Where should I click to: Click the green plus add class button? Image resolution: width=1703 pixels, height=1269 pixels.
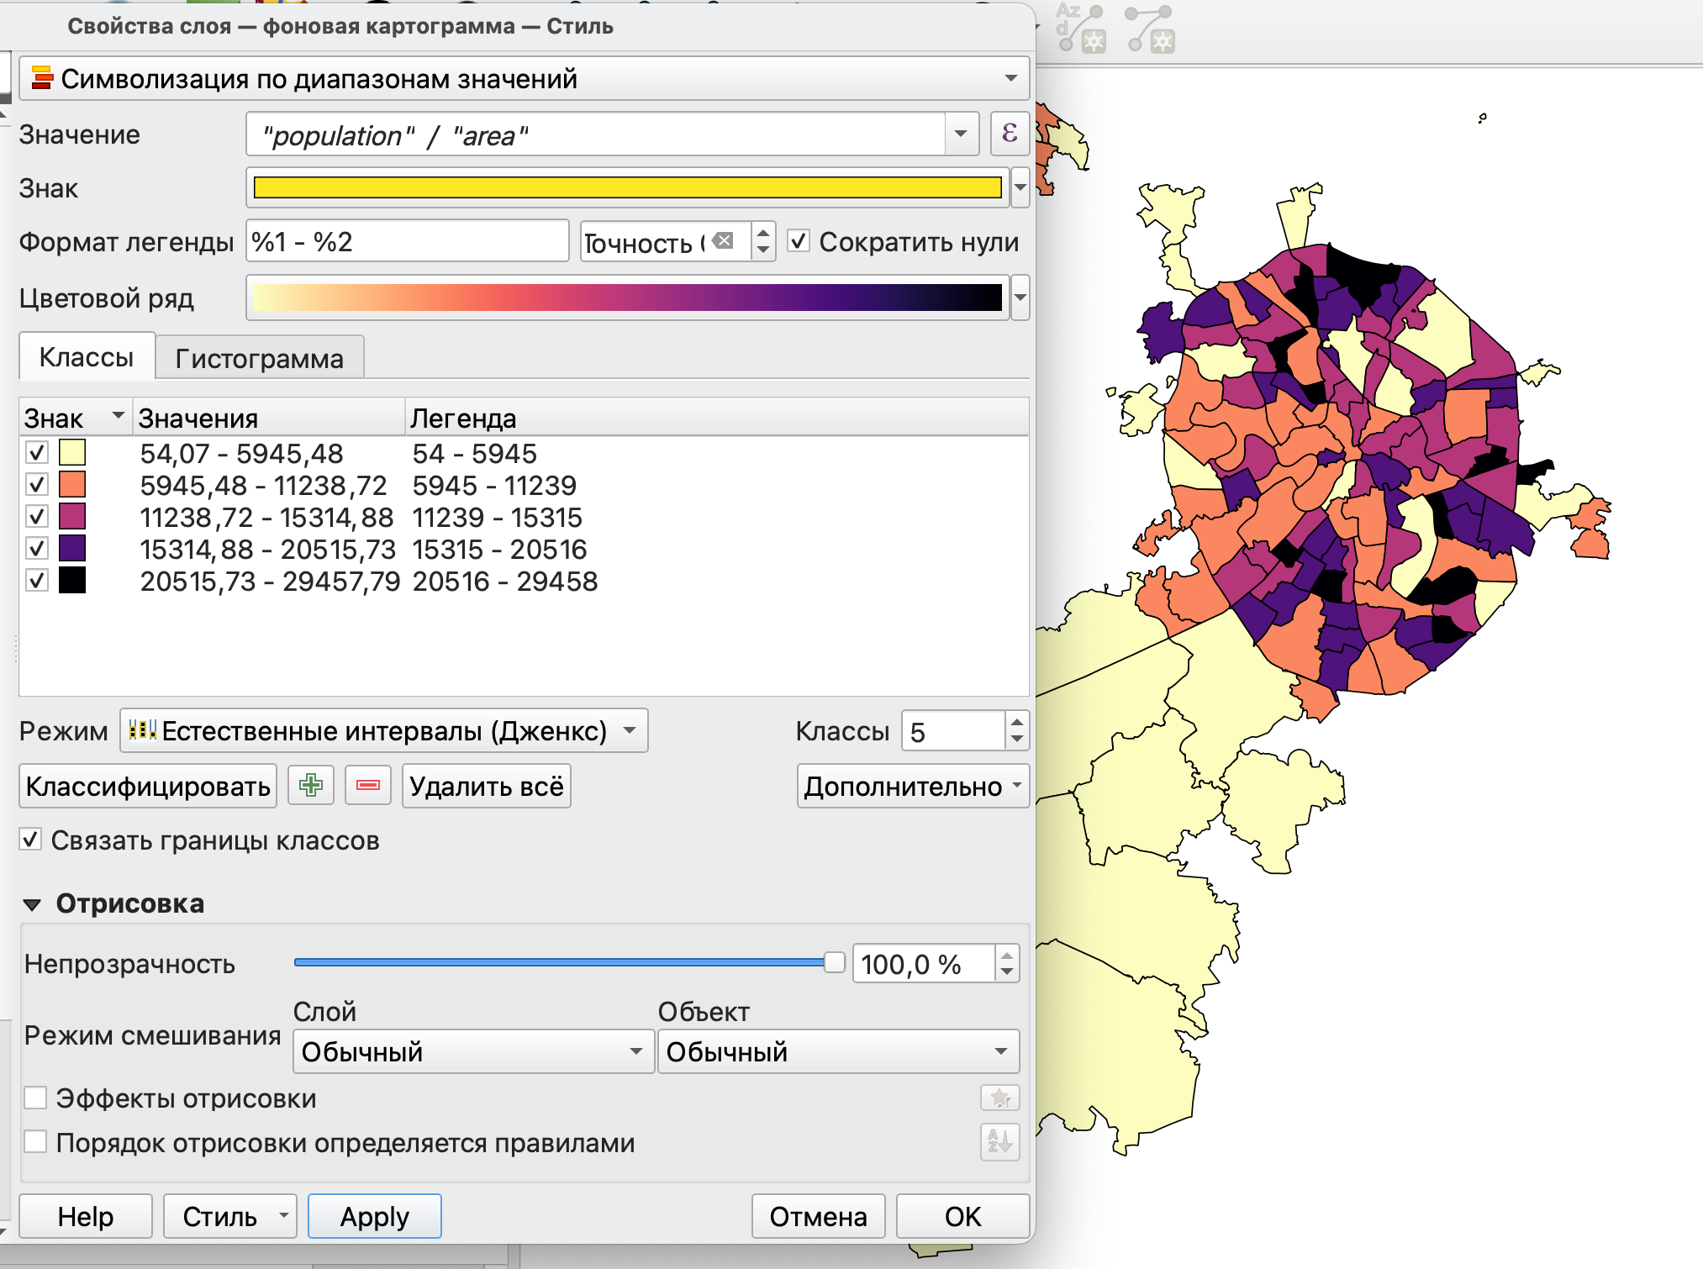(311, 786)
